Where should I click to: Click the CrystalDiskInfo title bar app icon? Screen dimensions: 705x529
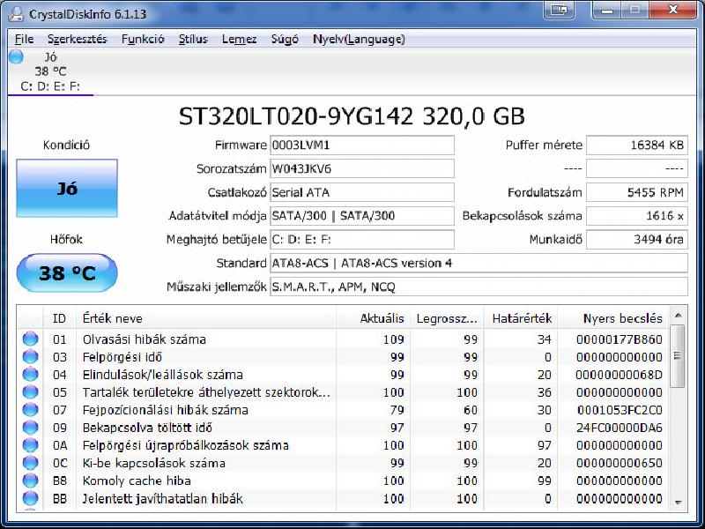pos(16,13)
